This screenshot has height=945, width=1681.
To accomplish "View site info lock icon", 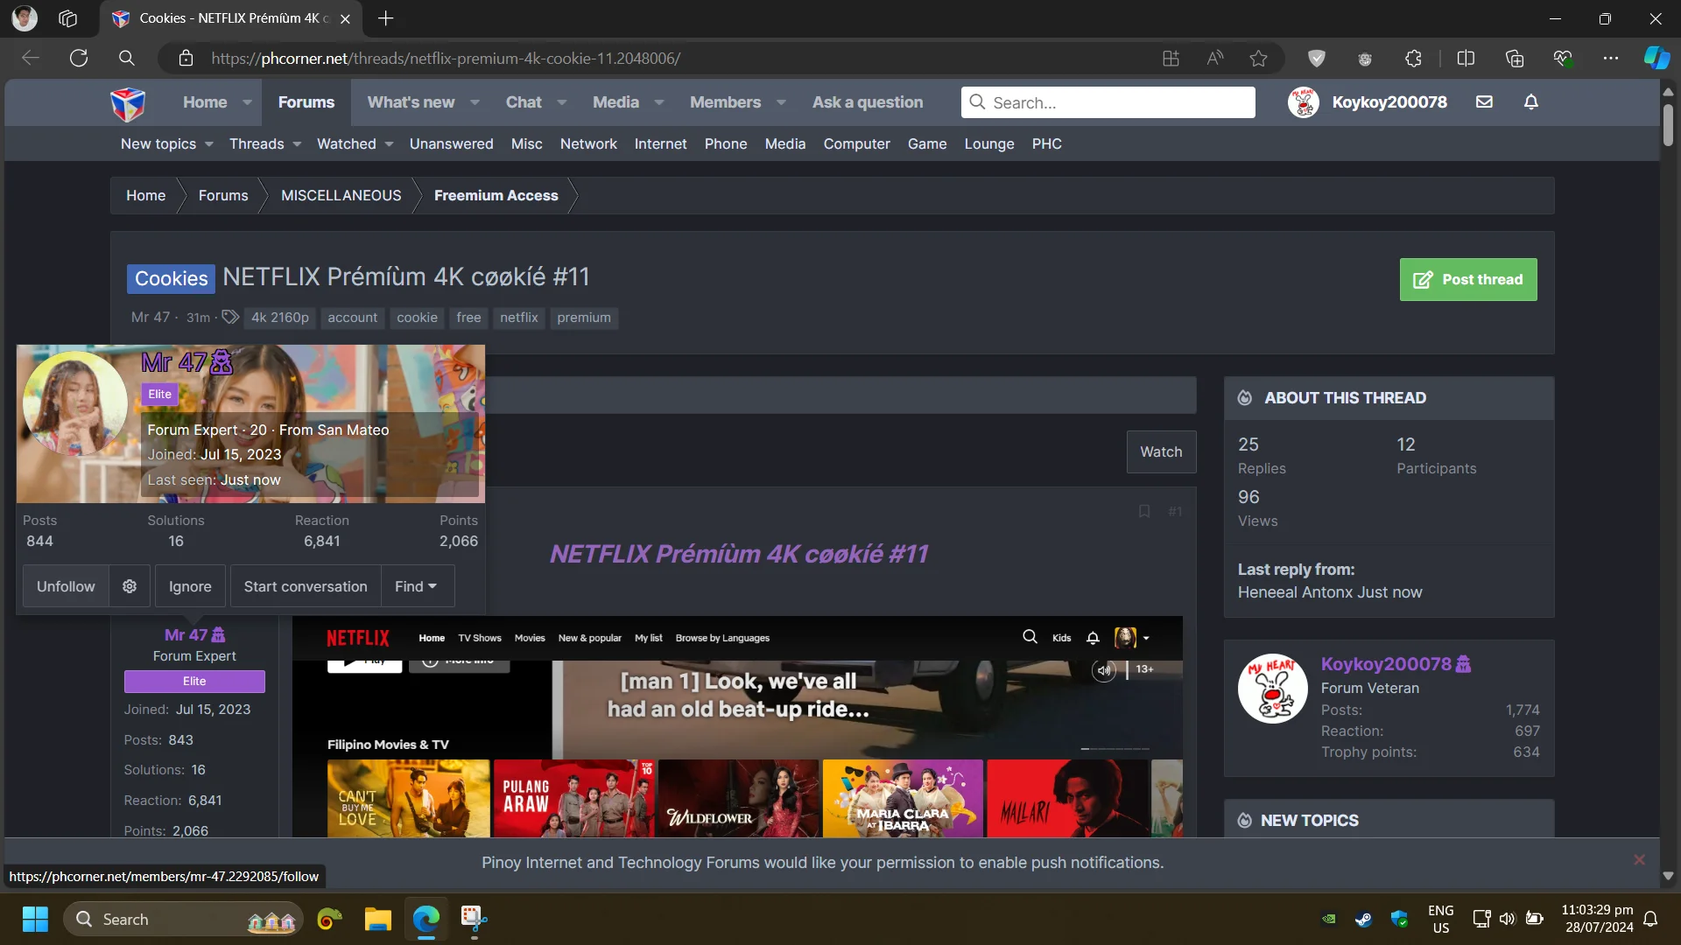I will point(186,58).
